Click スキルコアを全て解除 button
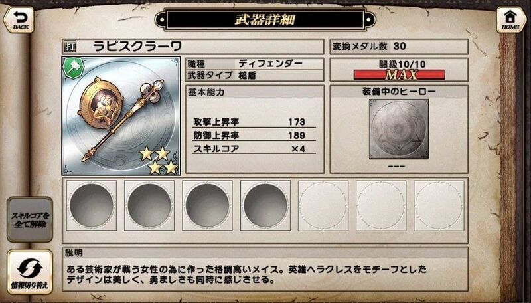This screenshot has width=531, height=303. (30, 219)
